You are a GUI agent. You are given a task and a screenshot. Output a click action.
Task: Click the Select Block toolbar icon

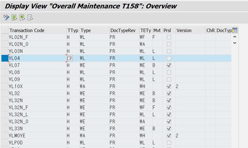22,17
